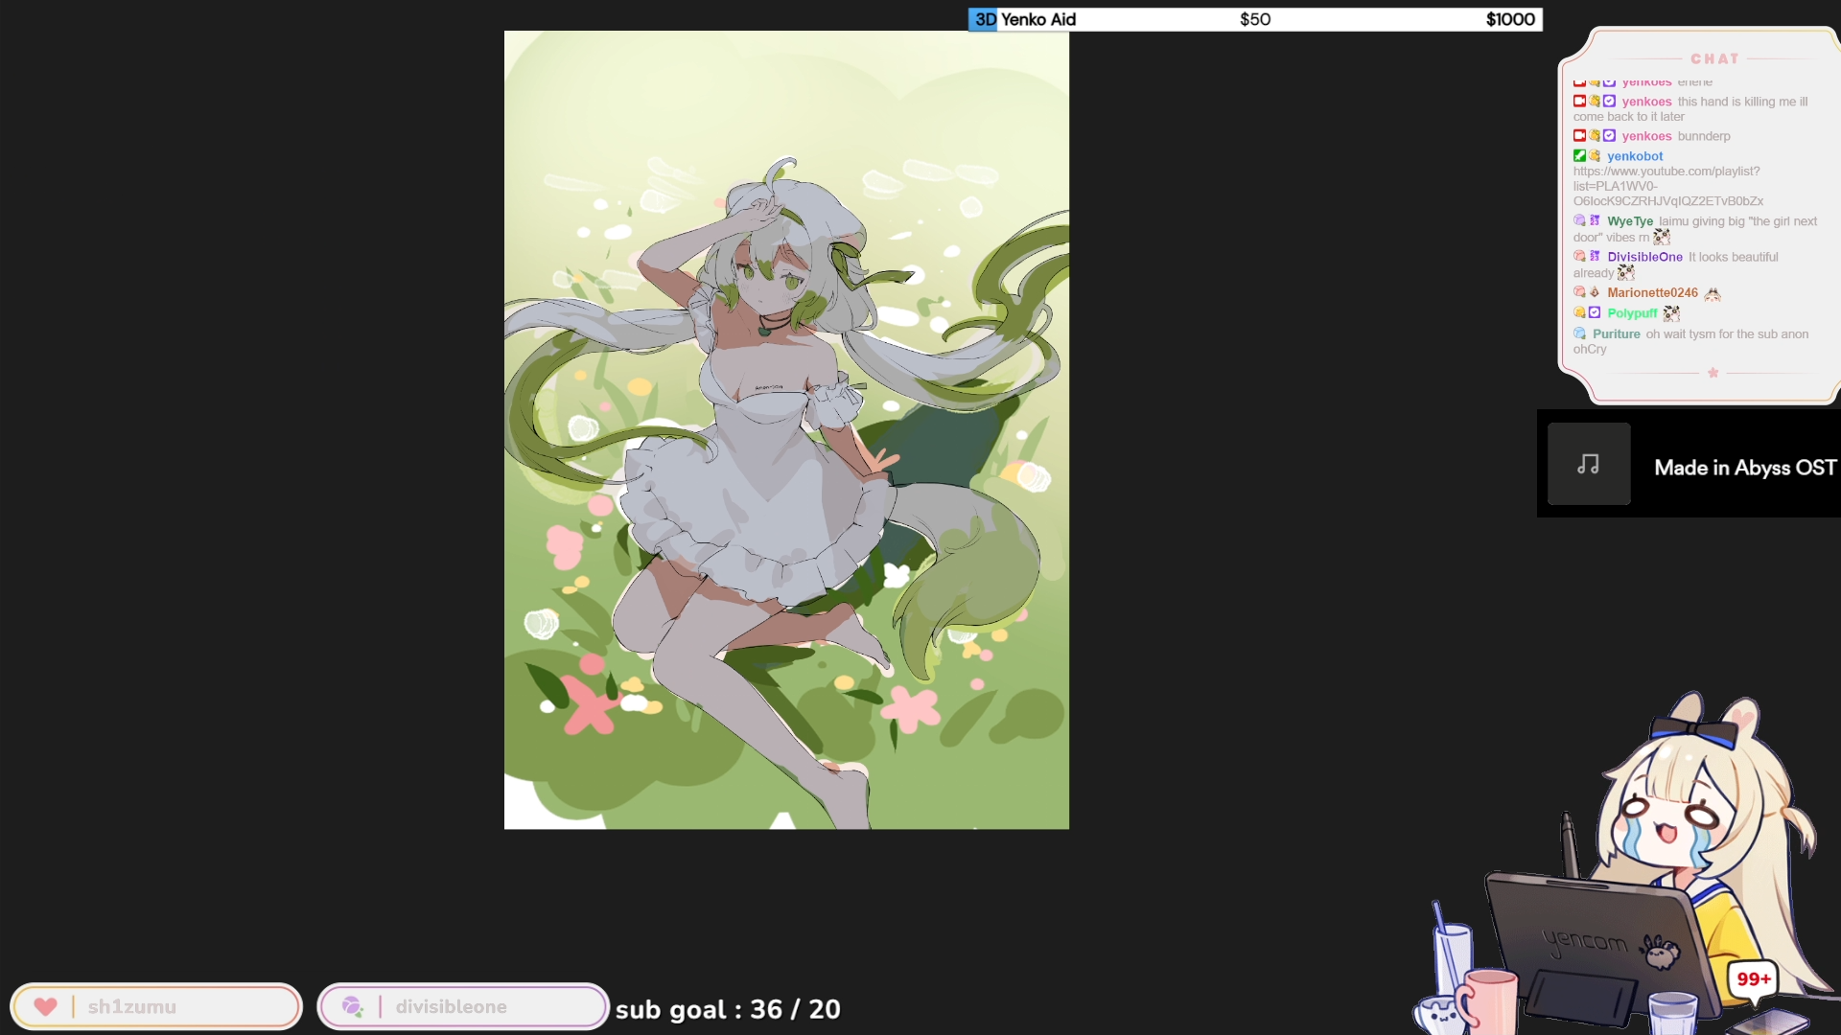Click yenkoes username on the 'this hand is killing me' message
The width and height of the screenshot is (1841, 1035).
1646,102
